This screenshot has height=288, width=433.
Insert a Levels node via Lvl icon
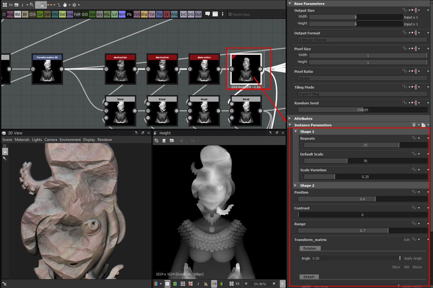114,14
